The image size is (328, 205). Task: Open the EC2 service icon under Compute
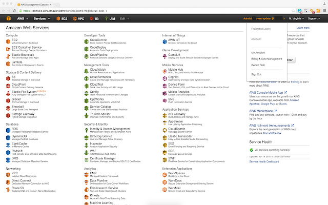pos(8,42)
